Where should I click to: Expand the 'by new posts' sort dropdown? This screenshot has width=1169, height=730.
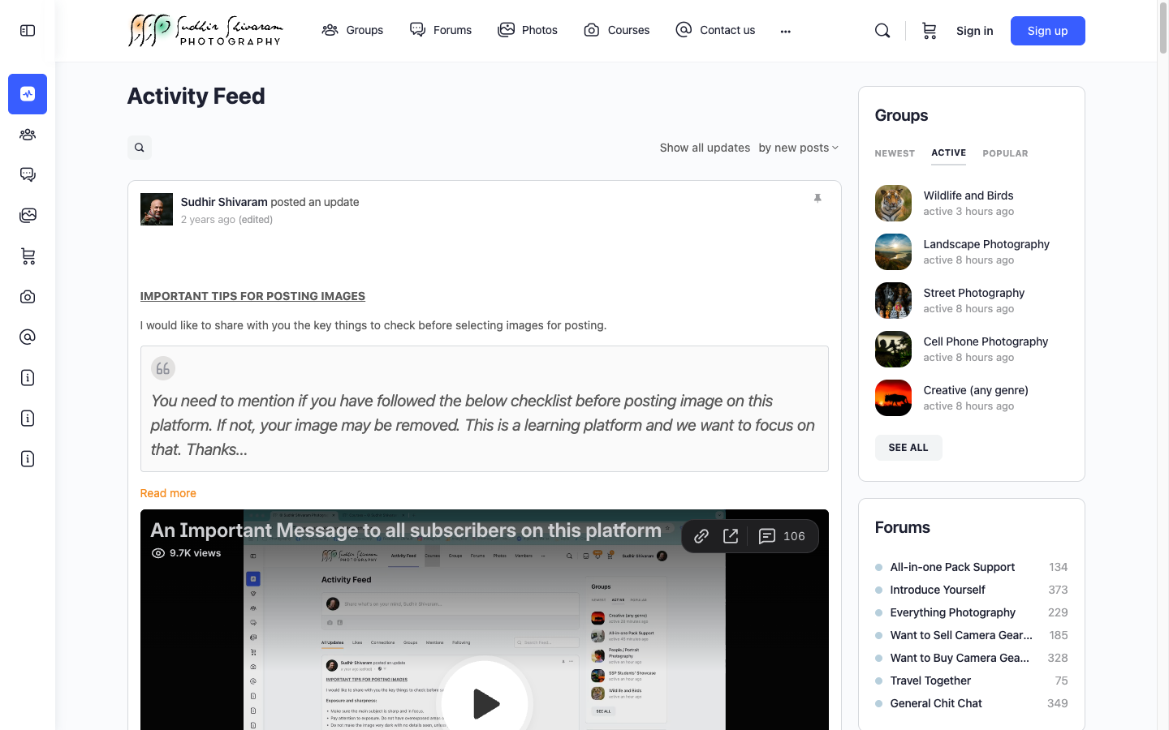[x=798, y=148]
